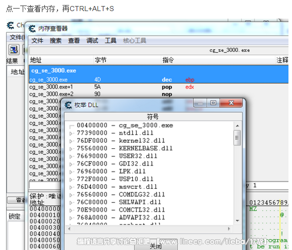
Task: Open the 调试 menu
Action: (92, 40)
